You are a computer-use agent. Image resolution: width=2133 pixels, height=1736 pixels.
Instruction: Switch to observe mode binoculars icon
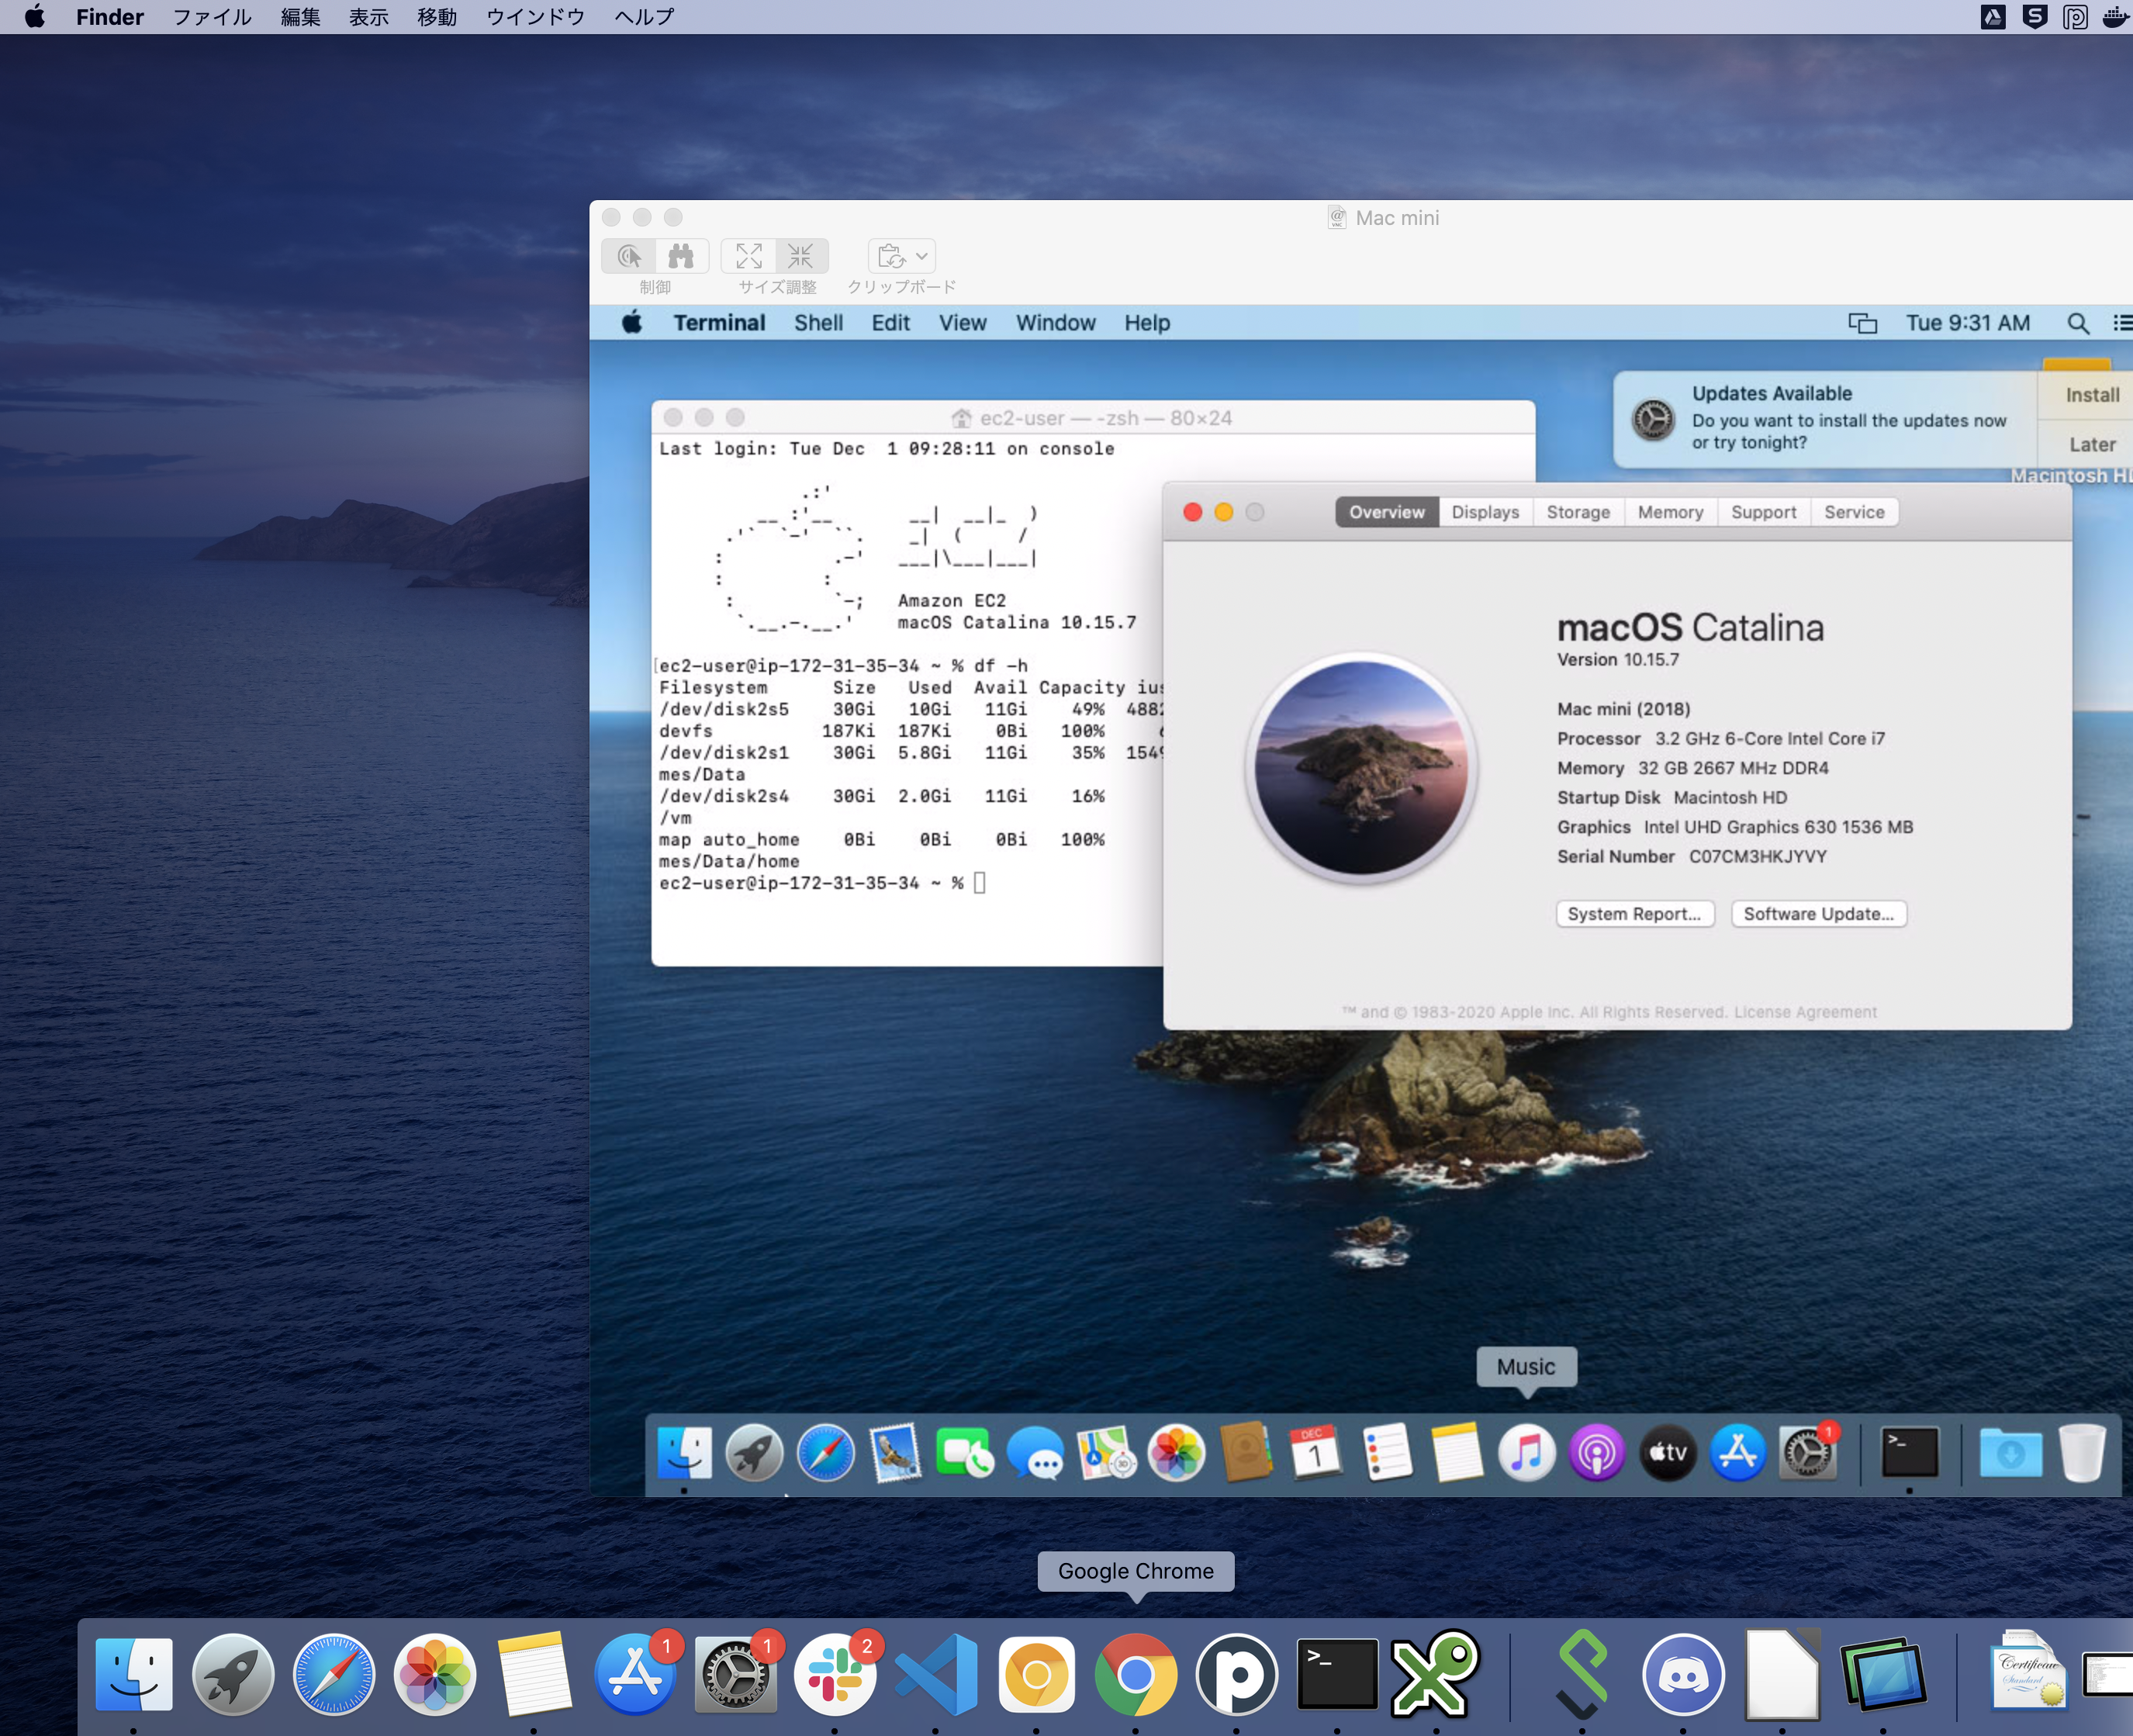coord(681,256)
